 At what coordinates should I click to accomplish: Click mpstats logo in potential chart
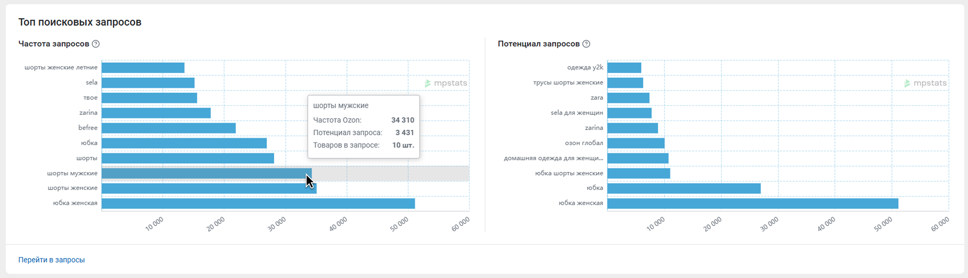[x=926, y=83]
